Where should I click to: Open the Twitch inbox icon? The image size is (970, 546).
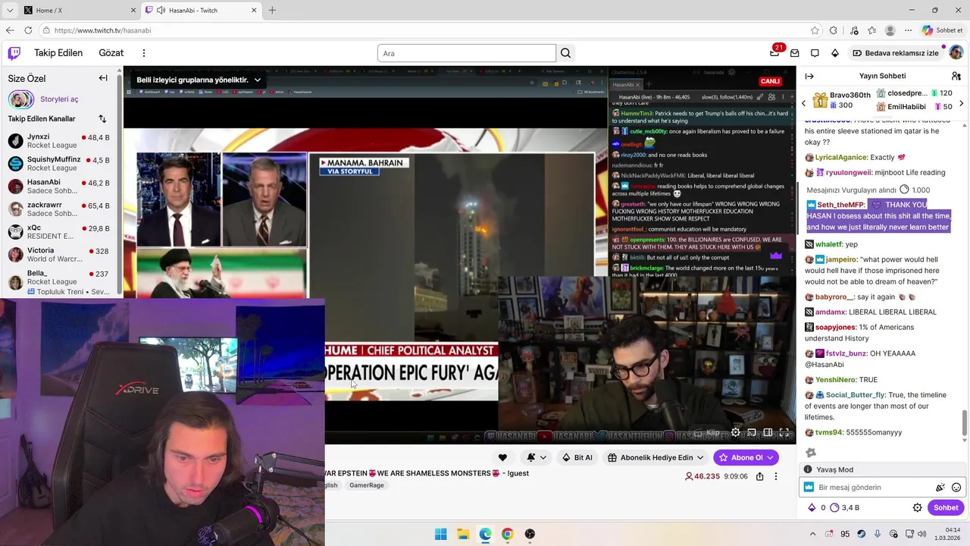pyautogui.click(x=794, y=53)
